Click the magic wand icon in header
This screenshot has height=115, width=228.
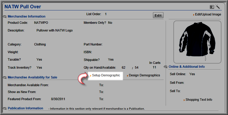click(218, 7)
